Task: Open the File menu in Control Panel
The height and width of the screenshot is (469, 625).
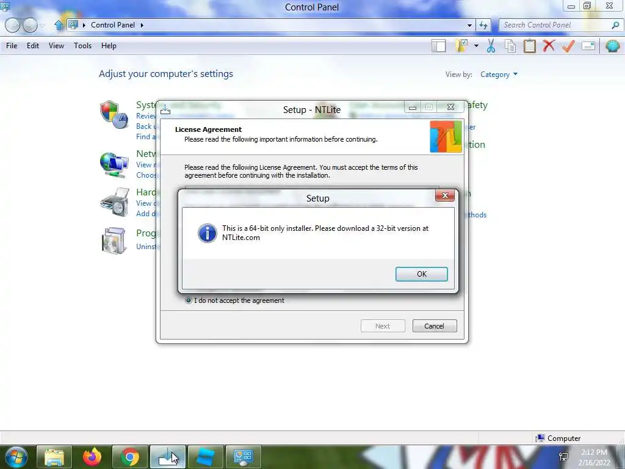Action: pyautogui.click(x=12, y=46)
